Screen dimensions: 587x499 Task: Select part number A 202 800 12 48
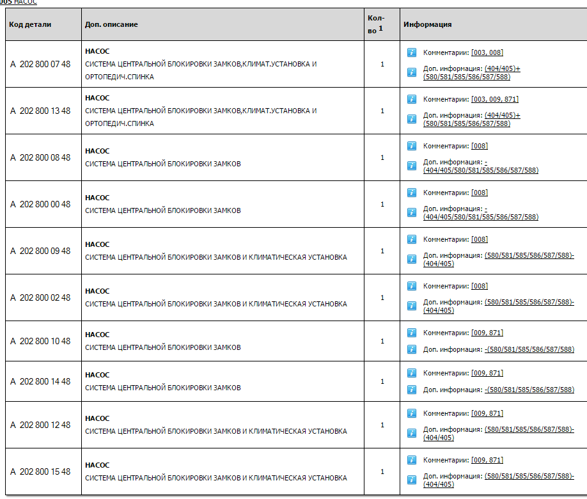pyautogui.click(x=40, y=425)
